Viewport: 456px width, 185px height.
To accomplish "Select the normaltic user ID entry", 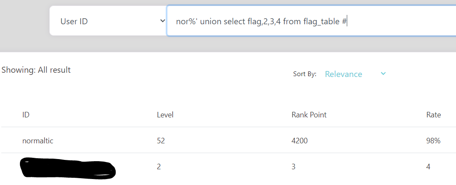I will point(38,141).
